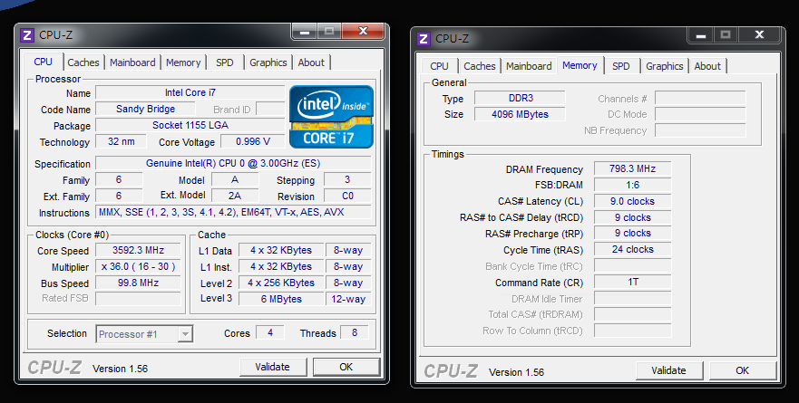Switch to CPU tab in right CPU-Z window
799x403 pixels.
pos(439,66)
